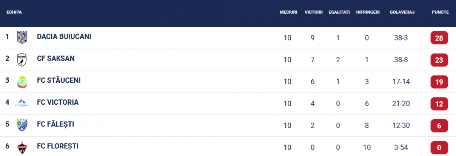Open the FC FLOREȘTI team link
The width and height of the screenshot is (456, 156).
pyautogui.click(x=58, y=146)
